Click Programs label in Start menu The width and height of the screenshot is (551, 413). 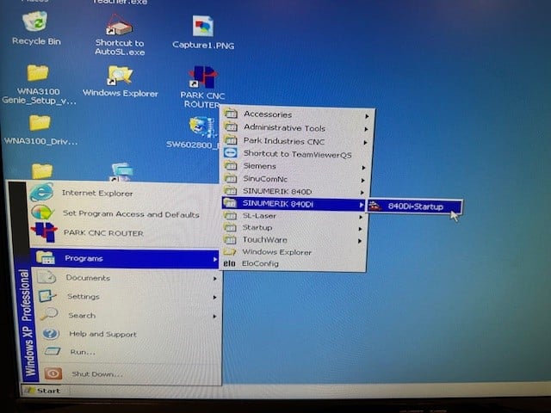click(84, 258)
